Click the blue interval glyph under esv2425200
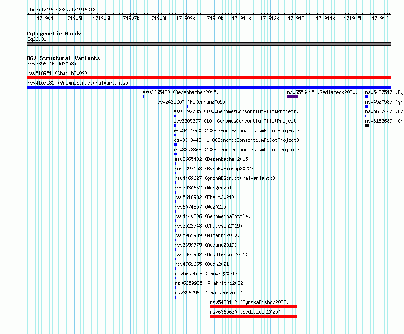404x334 pixels. point(173,106)
